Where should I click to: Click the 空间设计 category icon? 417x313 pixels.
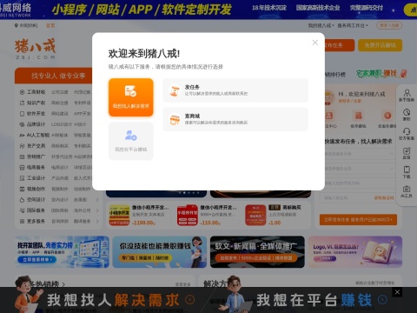tap(22, 200)
